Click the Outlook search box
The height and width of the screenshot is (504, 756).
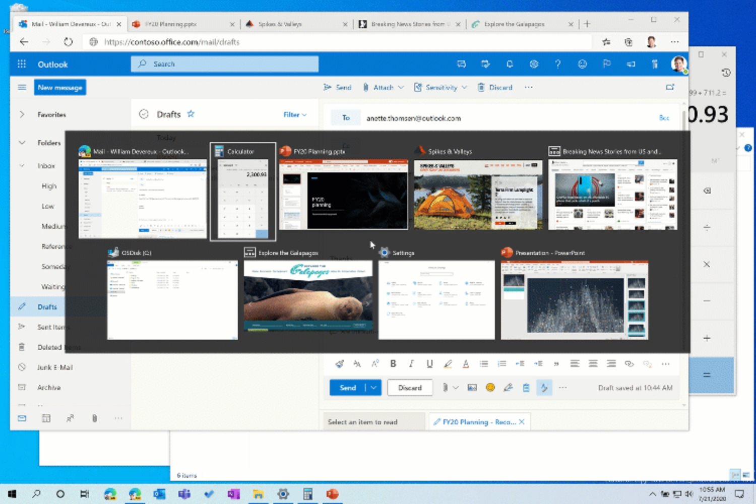[x=225, y=64]
